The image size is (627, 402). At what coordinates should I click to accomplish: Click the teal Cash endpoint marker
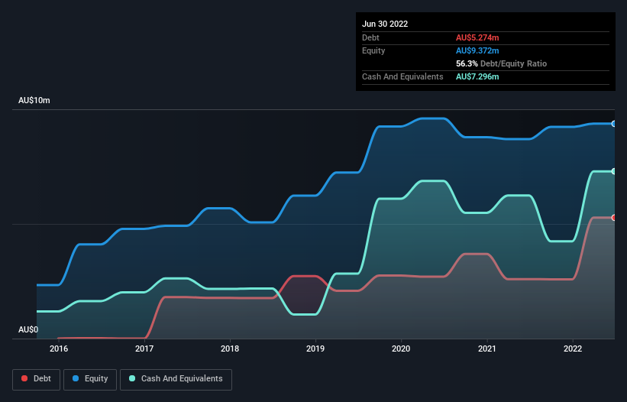[x=614, y=172]
